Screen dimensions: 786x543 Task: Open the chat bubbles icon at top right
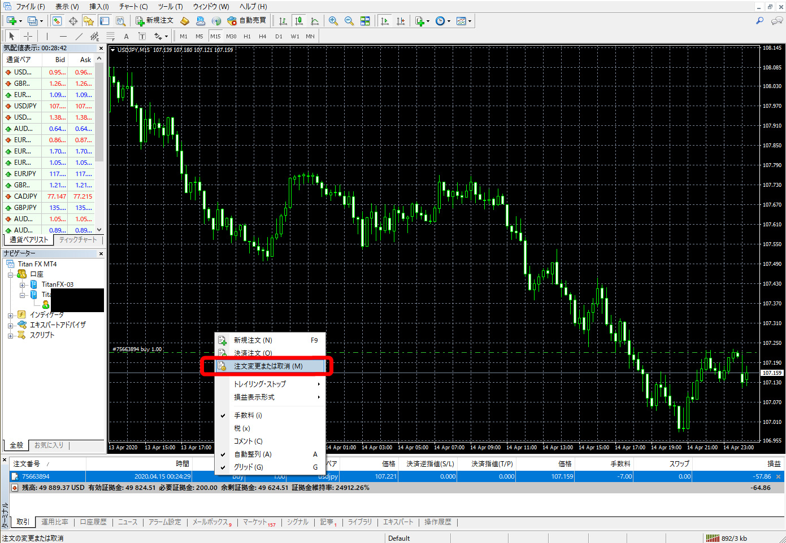[x=777, y=21]
